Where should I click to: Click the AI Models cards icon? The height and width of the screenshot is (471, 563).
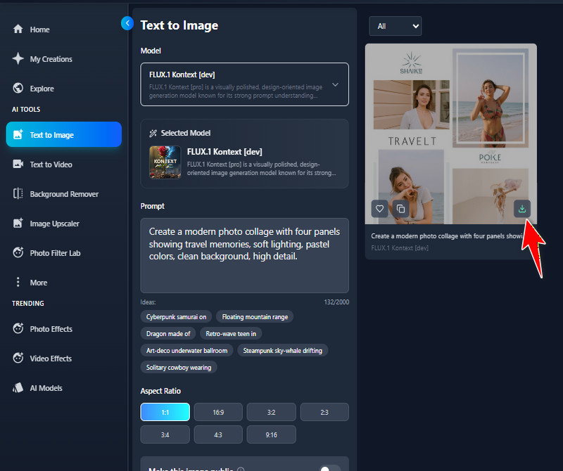point(18,388)
